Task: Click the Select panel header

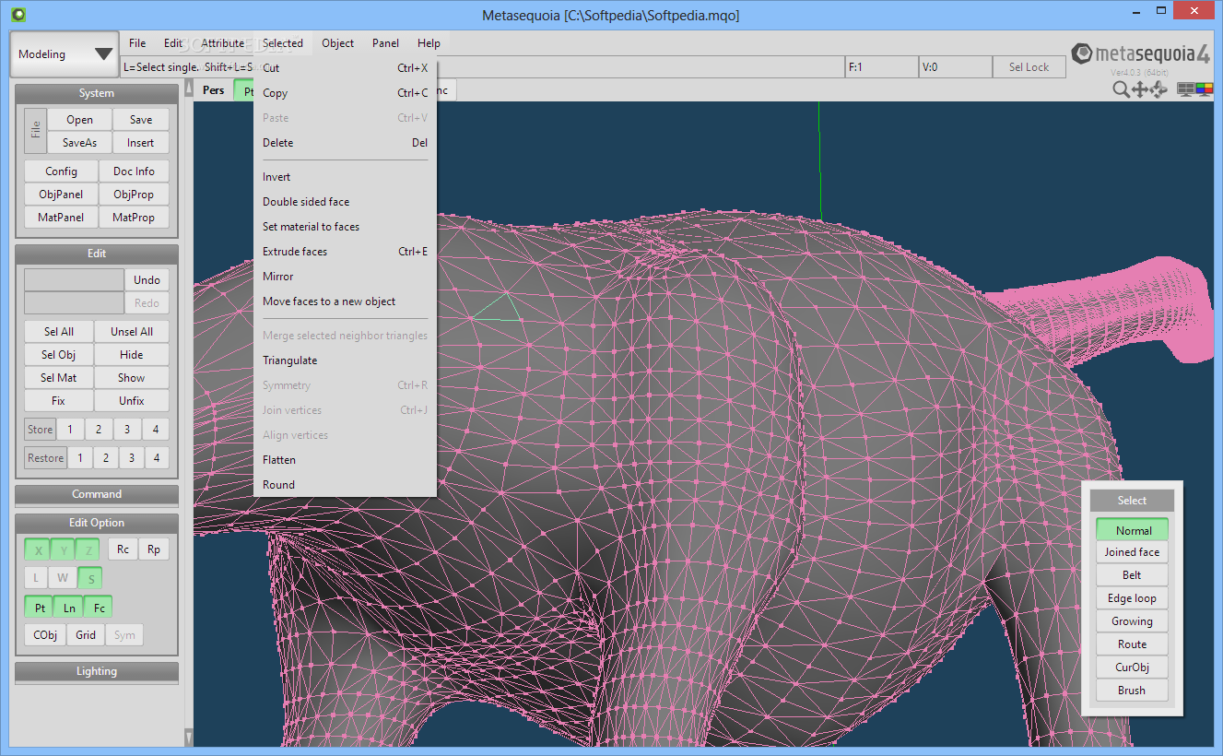Action: [1132, 501]
